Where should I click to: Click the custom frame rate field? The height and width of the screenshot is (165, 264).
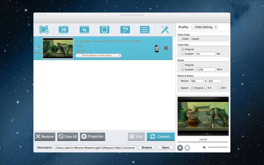click(206, 54)
